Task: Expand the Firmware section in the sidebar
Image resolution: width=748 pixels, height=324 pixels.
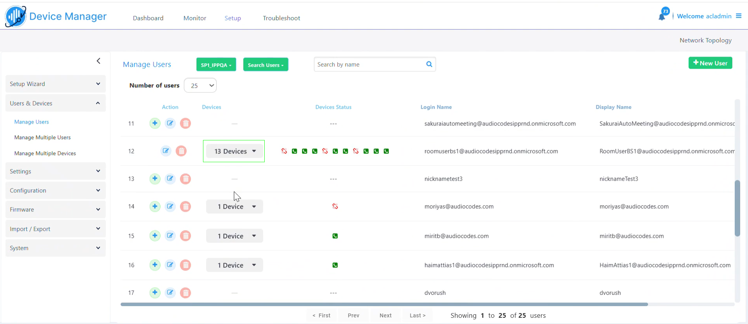Action: (x=55, y=210)
